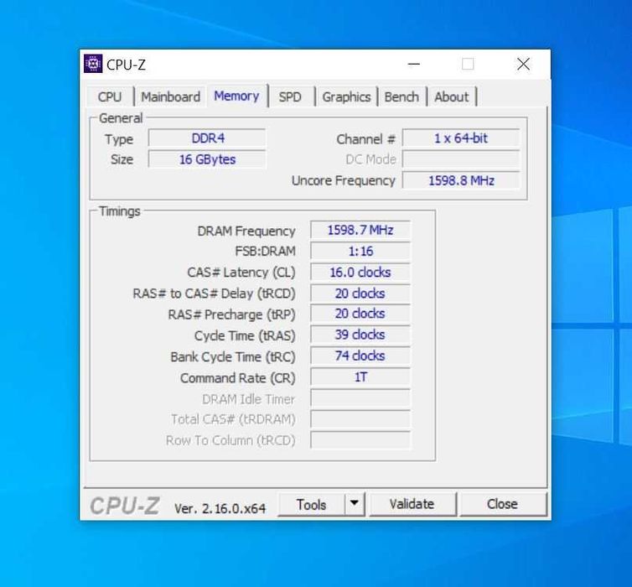
Task: Click the Channel # label
Action: (x=366, y=139)
